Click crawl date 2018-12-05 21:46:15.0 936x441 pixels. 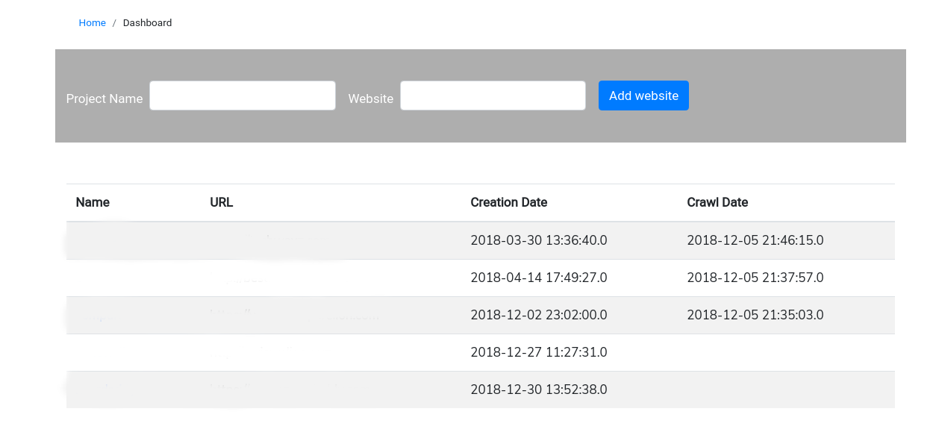pos(755,240)
